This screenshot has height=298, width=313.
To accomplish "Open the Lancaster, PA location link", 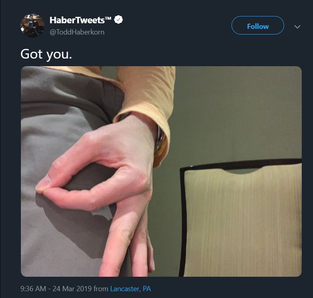I will click(x=130, y=289).
